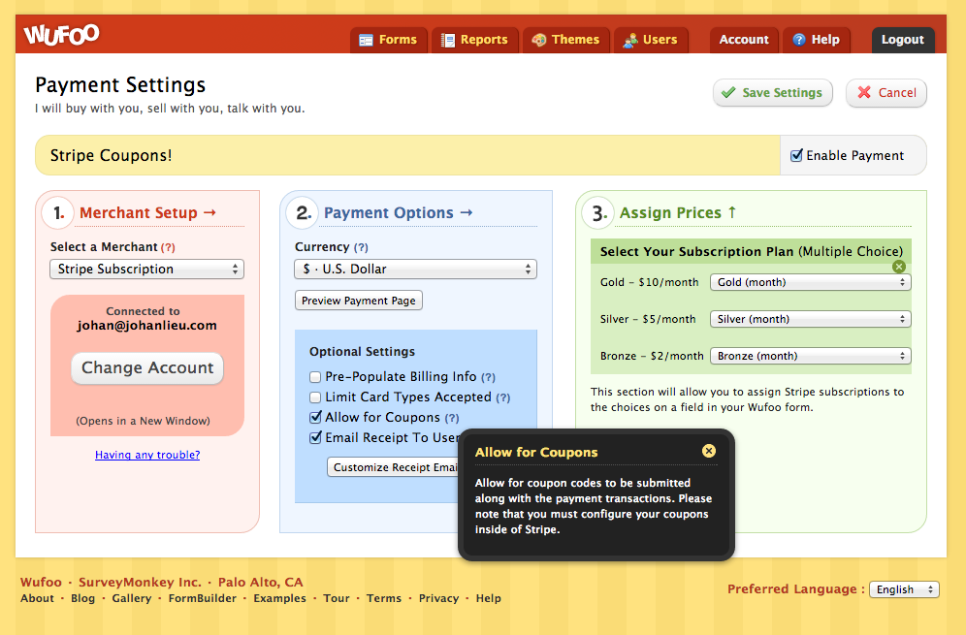Open the Themes tab
The height and width of the screenshot is (635, 966).
pyautogui.click(x=566, y=40)
